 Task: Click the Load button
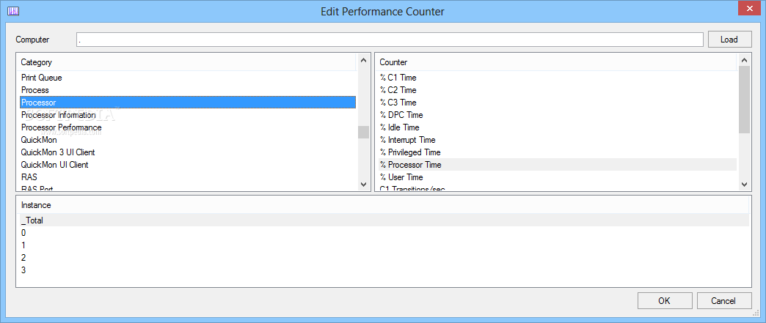pyautogui.click(x=729, y=40)
